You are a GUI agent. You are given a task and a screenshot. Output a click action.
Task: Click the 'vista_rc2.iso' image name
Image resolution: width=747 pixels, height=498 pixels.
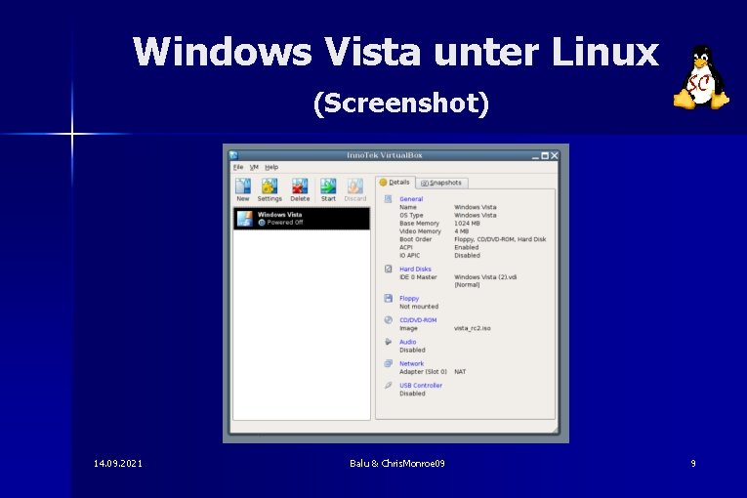472,328
